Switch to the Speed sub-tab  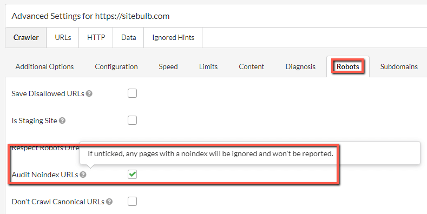168,66
